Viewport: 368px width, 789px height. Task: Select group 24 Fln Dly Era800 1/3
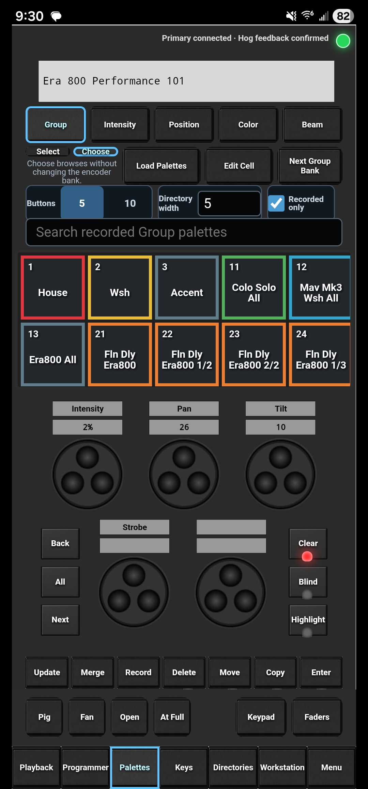coord(320,355)
